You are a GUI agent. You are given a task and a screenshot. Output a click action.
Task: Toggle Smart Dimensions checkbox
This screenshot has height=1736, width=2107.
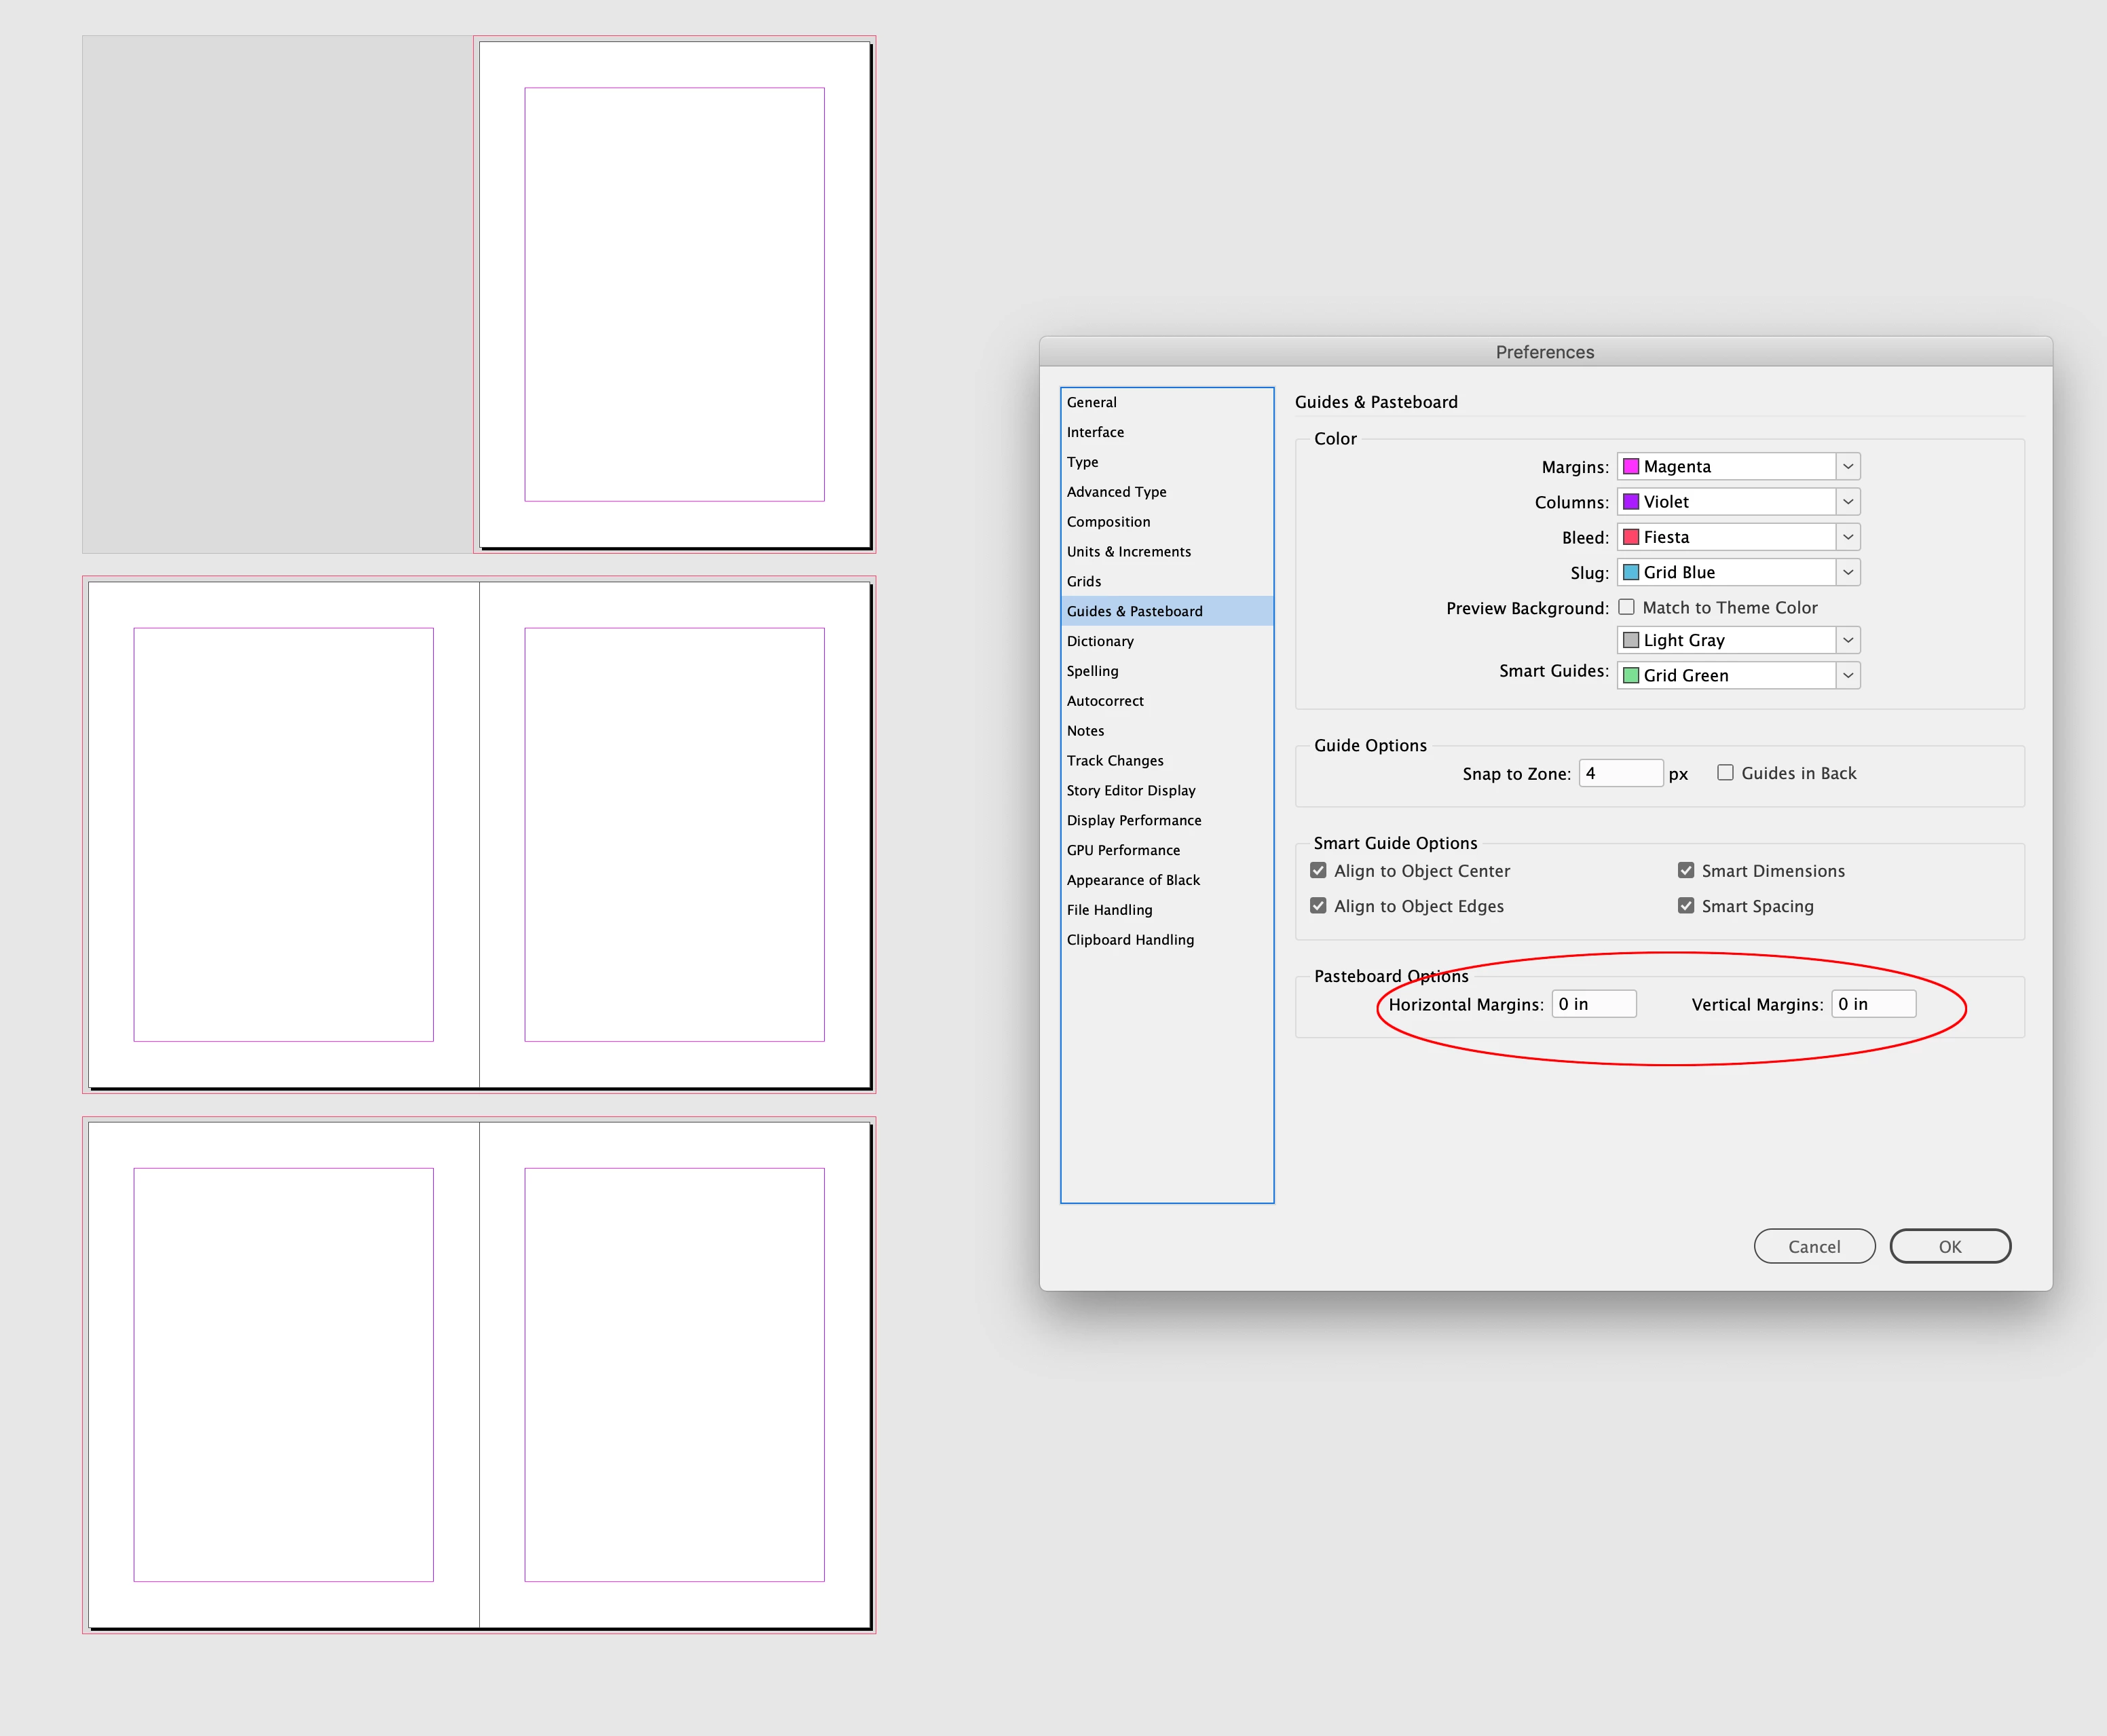1686,870
